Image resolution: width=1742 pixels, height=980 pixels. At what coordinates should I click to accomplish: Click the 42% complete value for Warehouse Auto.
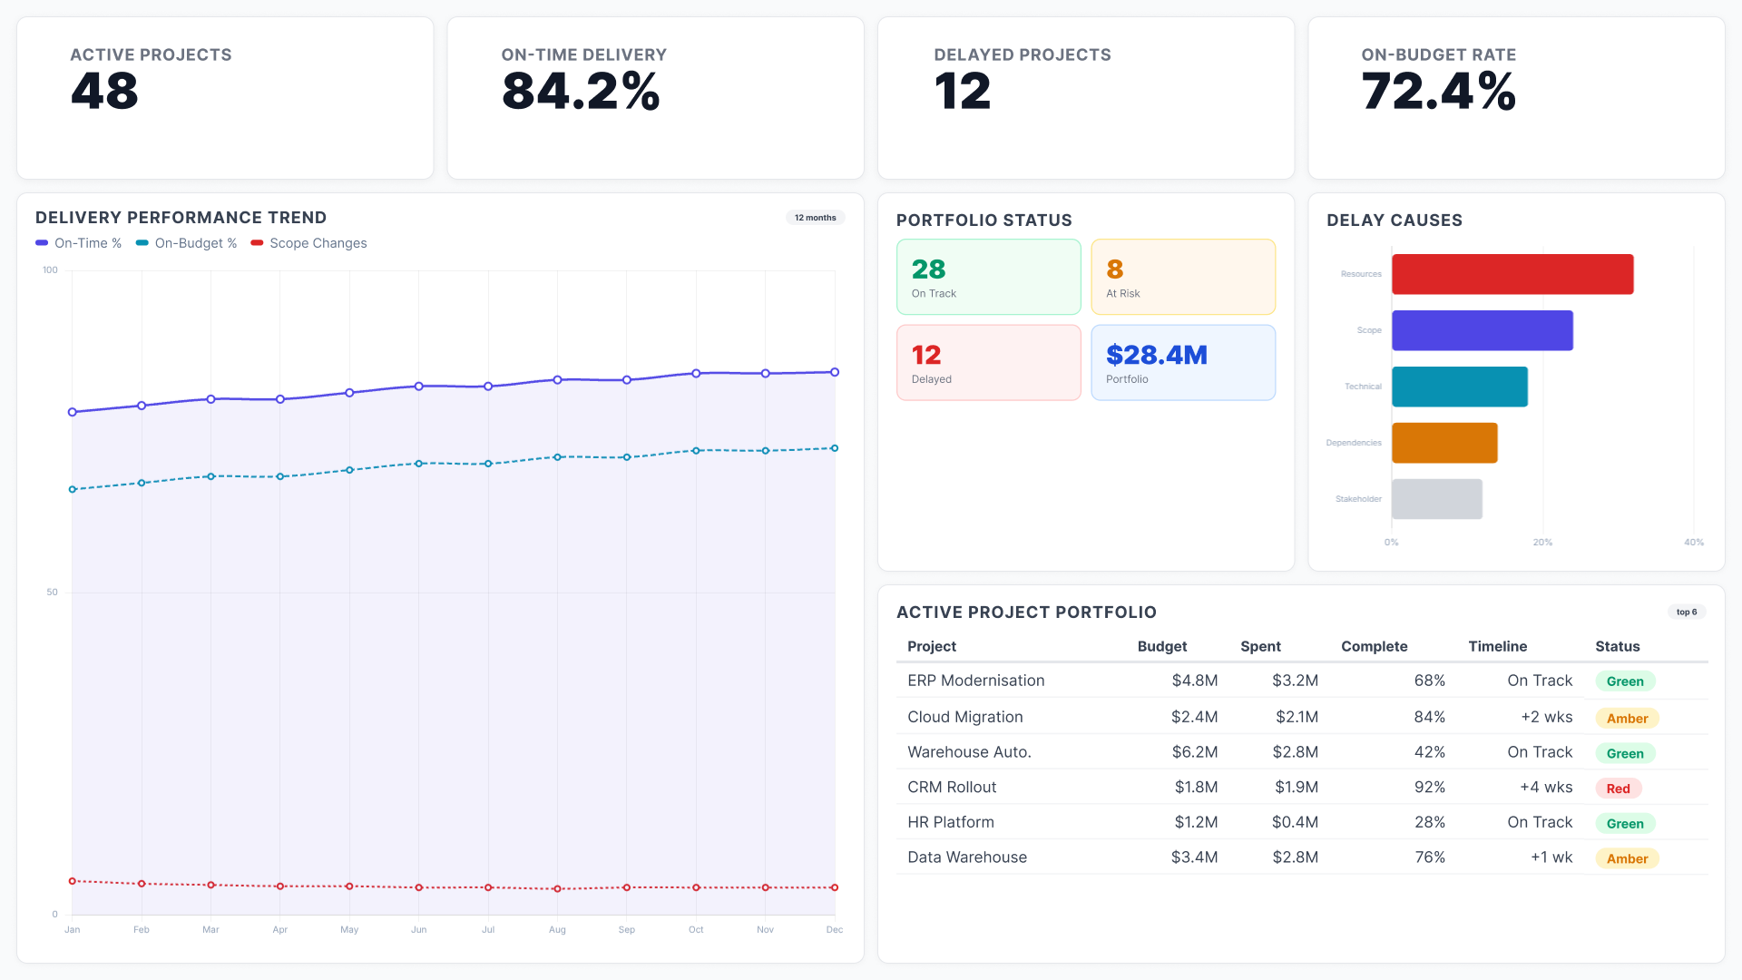1430,752
